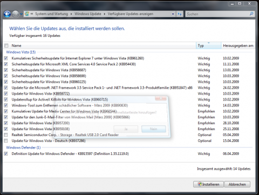This screenshot has width=259, height=195.
Task: Select 'System und Wartung' breadcrumb
Action: click(51, 14)
